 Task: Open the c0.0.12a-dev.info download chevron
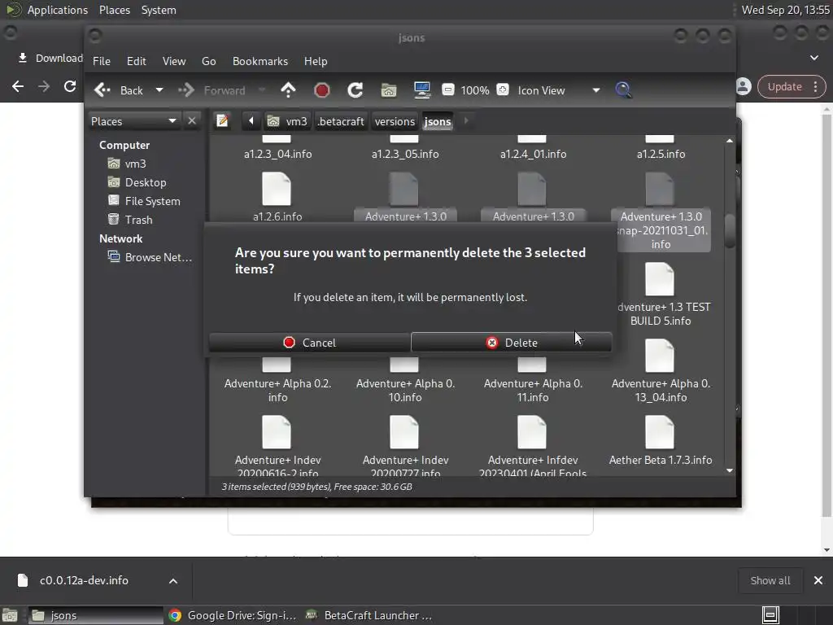point(172,581)
